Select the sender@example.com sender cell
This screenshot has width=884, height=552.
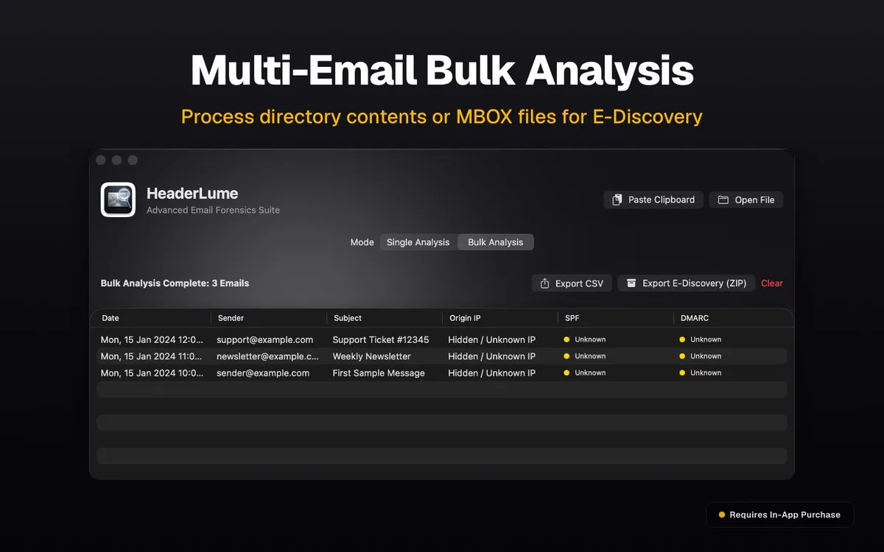263,373
